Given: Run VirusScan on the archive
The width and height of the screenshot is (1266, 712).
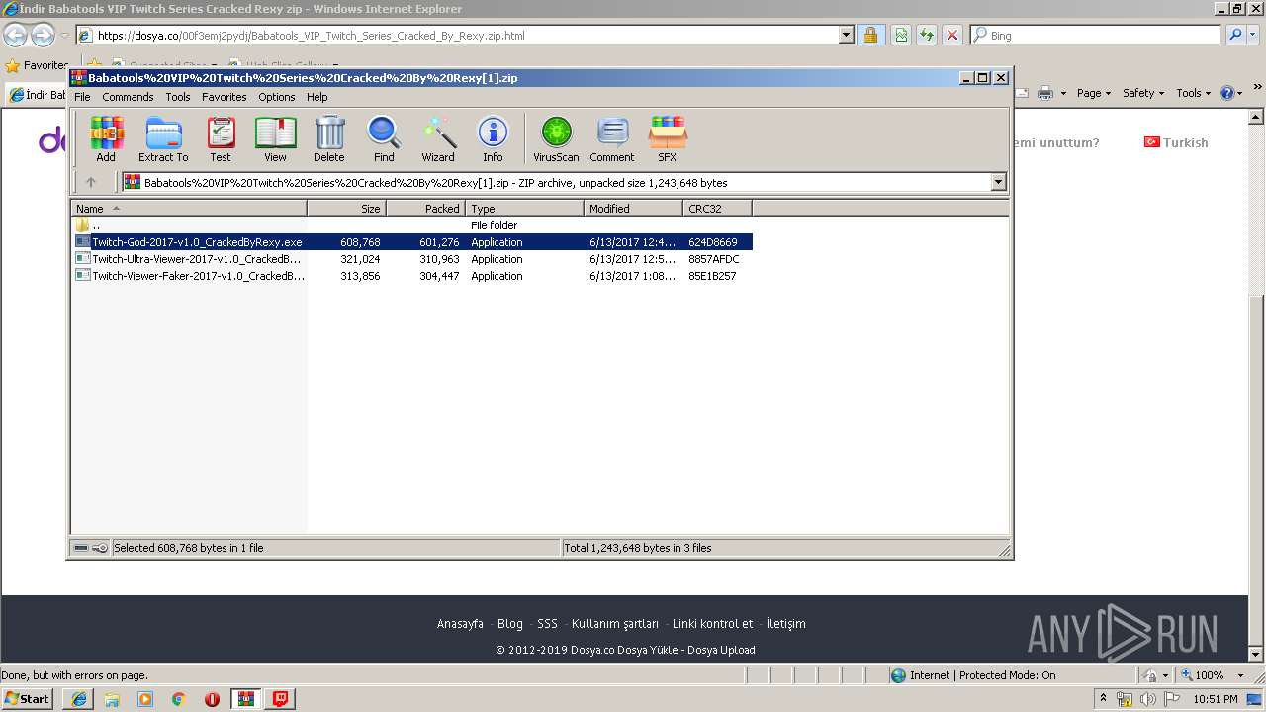Looking at the screenshot, I should (556, 139).
